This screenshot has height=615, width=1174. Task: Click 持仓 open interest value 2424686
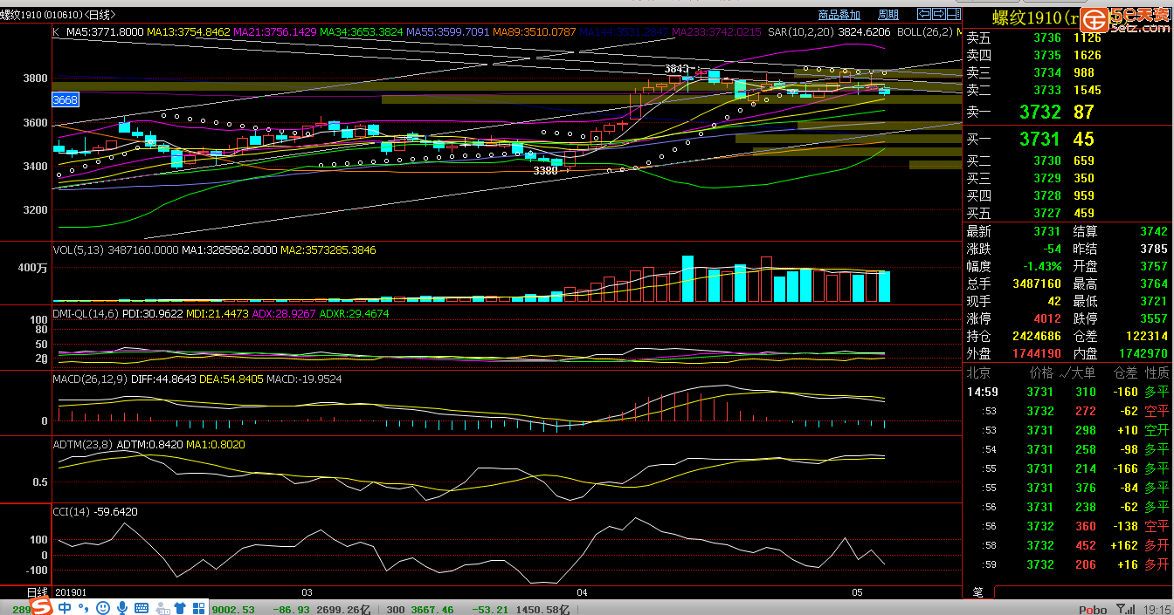(1037, 337)
